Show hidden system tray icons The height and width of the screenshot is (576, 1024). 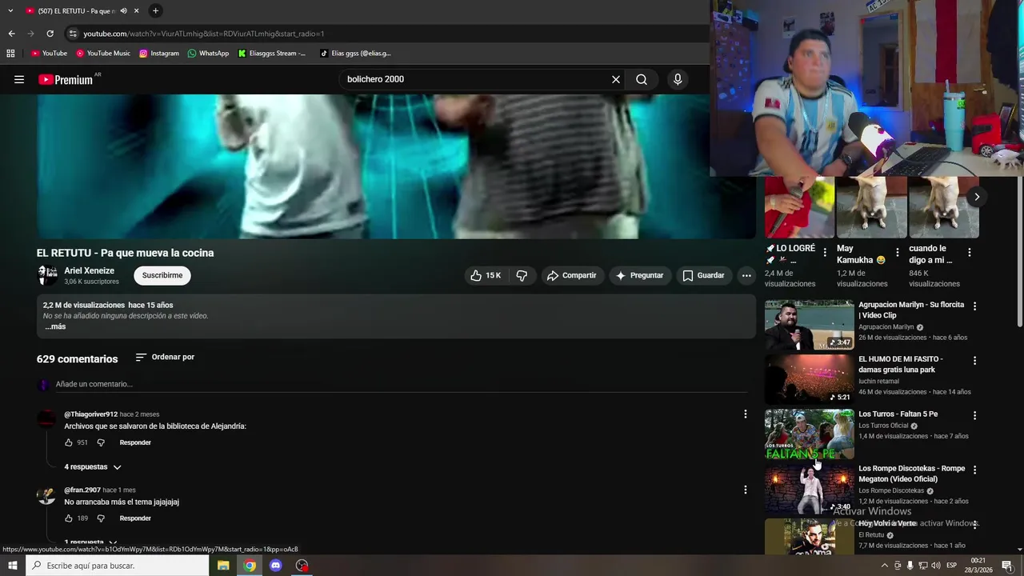coord(884,566)
